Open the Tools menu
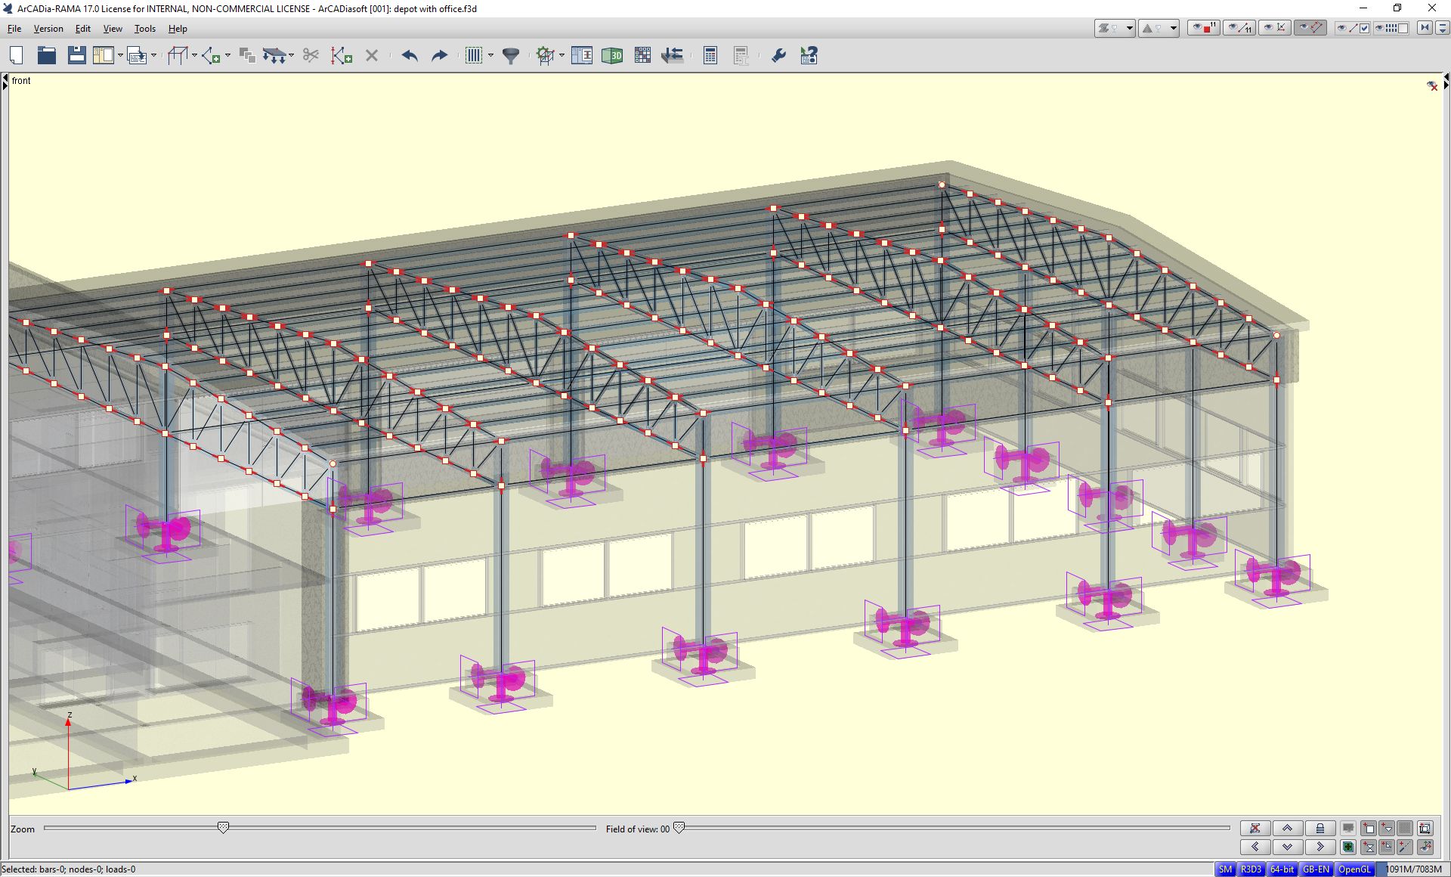This screenshot has width=1451, height=877. (144, 29)
